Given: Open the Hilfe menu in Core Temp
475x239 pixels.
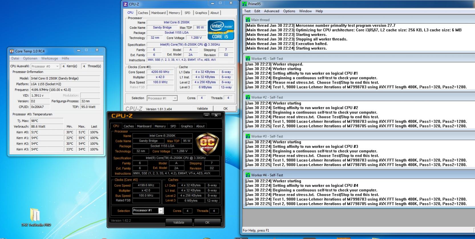Looking at the screenshot, I should (65, 58).
